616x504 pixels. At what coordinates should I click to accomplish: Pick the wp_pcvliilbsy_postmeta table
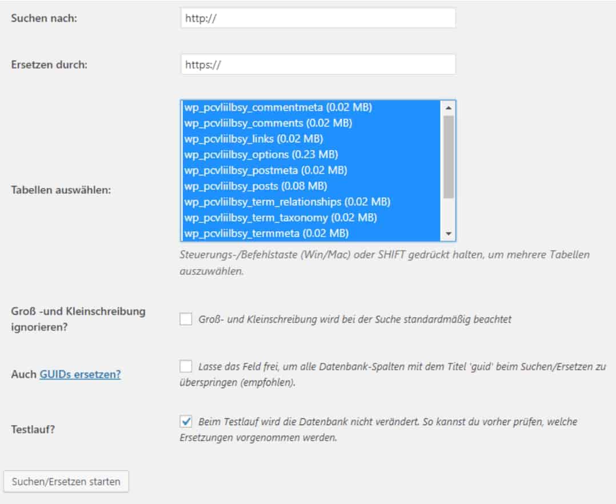tap(265, 170)
